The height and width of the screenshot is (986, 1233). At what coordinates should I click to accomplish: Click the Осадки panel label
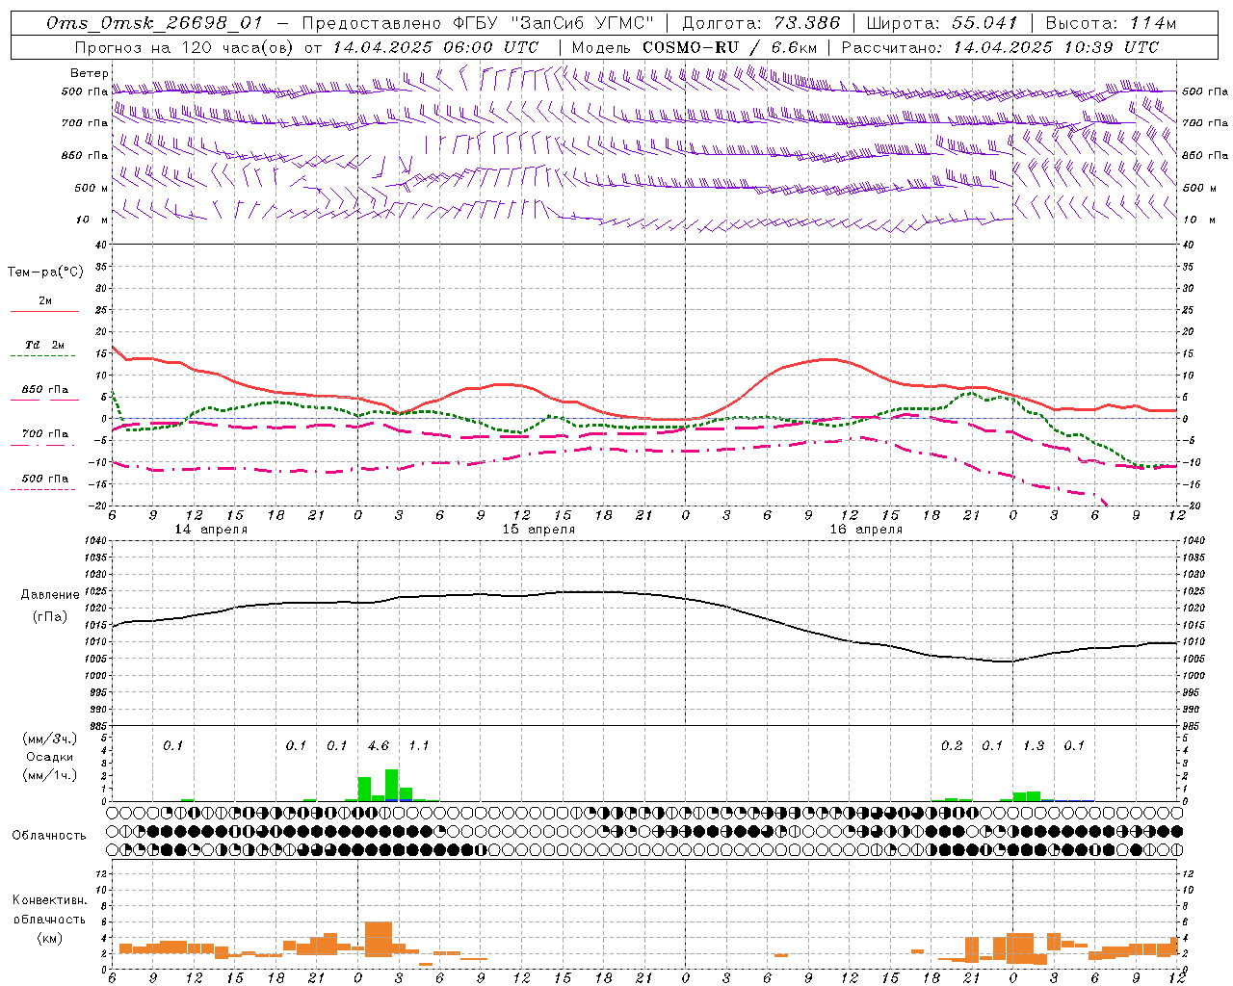[x=50, y=757]
